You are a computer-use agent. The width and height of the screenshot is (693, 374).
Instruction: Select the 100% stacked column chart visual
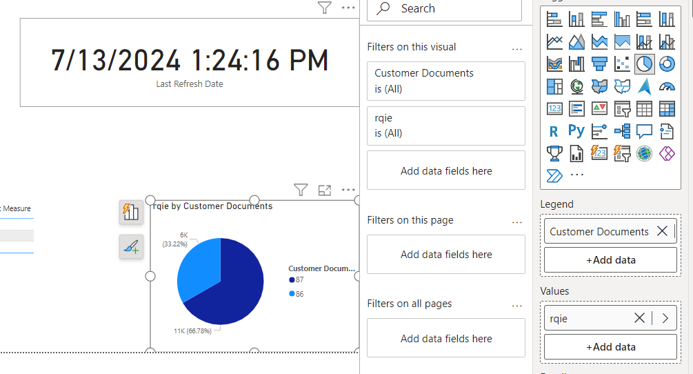click(667, 19)
